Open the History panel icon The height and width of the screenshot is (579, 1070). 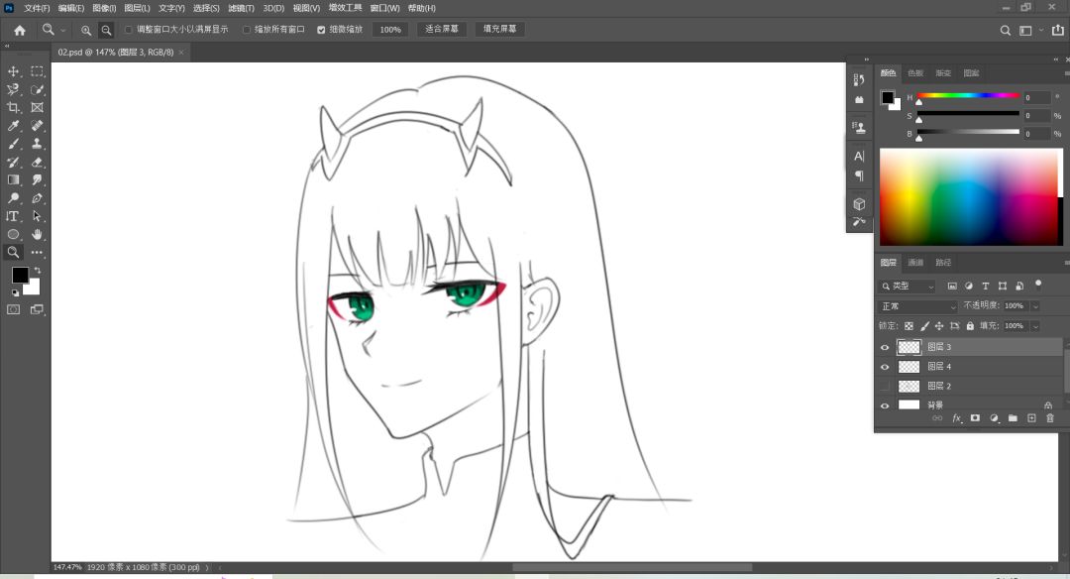click(x=859, y=80)
